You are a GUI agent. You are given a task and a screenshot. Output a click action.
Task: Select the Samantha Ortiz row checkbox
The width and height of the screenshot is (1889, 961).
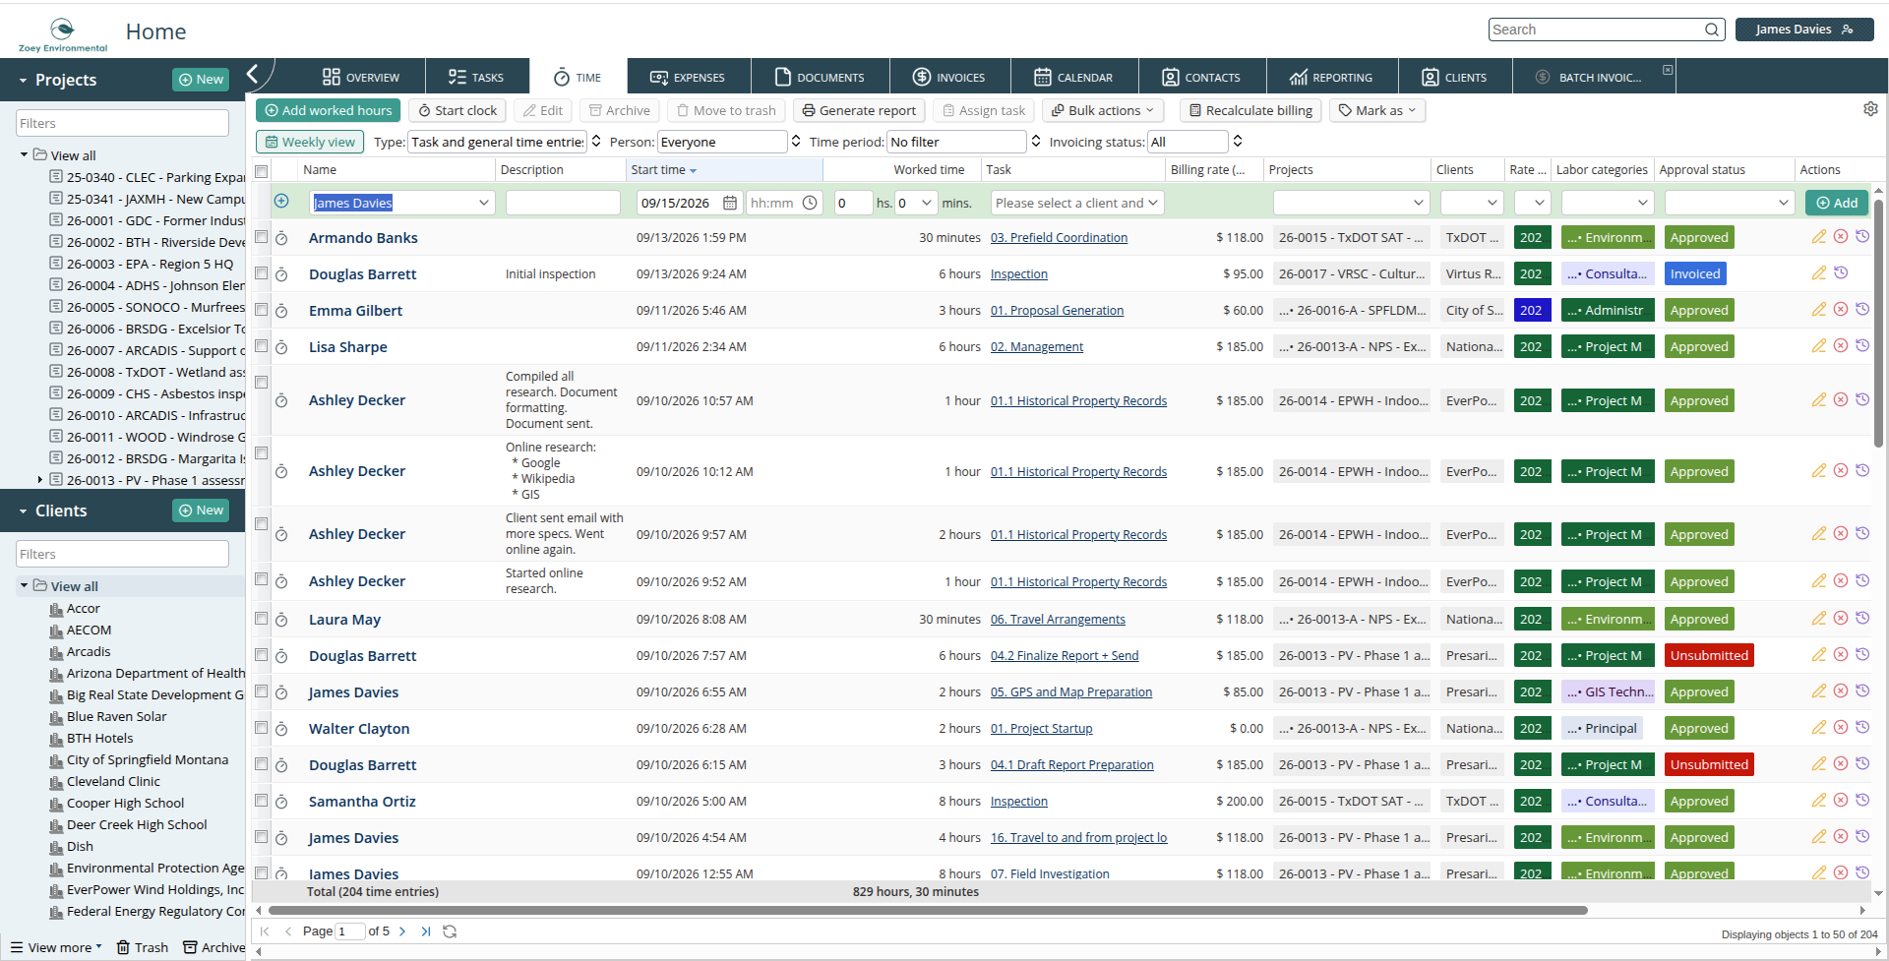pos(262,801)
